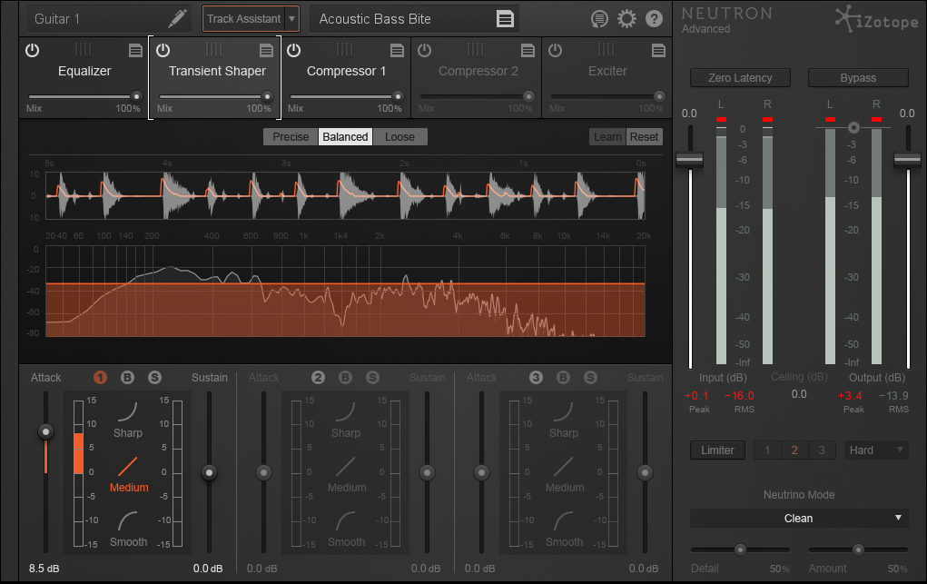Open the preset browser icon beside Acoustic Bass Bite
This screenshot has height=584, width=927.
506,18
